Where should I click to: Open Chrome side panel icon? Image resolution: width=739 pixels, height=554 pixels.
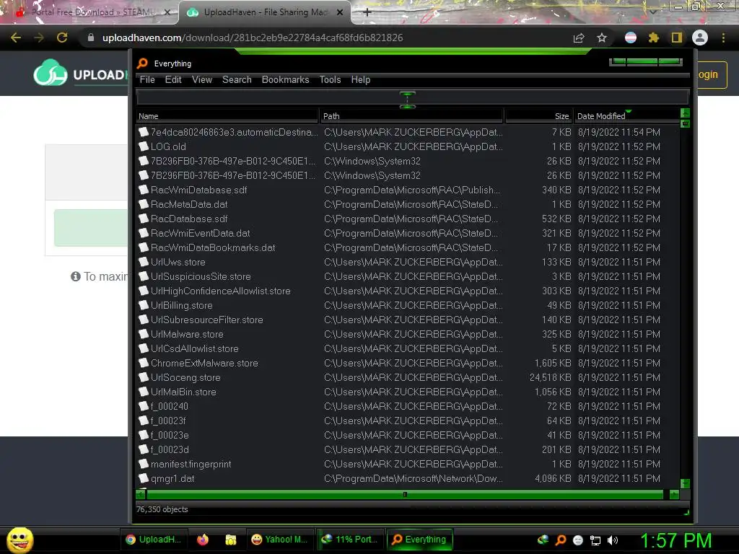pyautogui.click(x=677, y=38)
